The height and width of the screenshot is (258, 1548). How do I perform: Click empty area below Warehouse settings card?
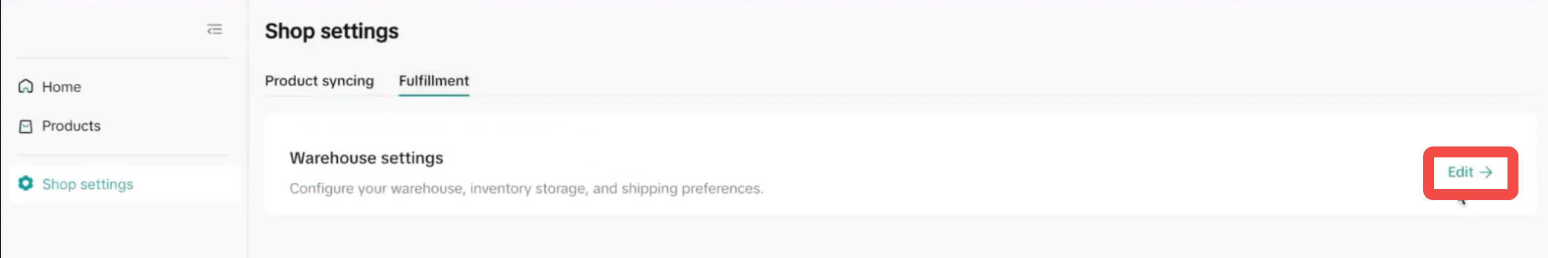[x=841, y=237]
